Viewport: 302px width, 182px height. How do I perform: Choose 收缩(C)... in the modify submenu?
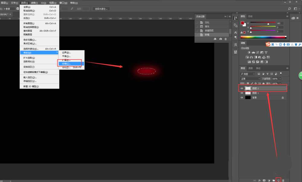click(x=66, y=64)
